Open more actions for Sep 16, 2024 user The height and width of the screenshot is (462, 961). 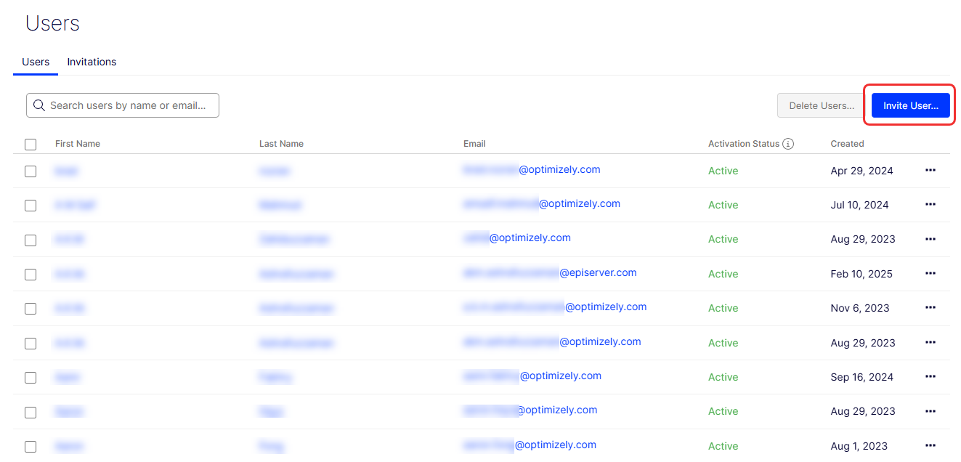point(930,377)
